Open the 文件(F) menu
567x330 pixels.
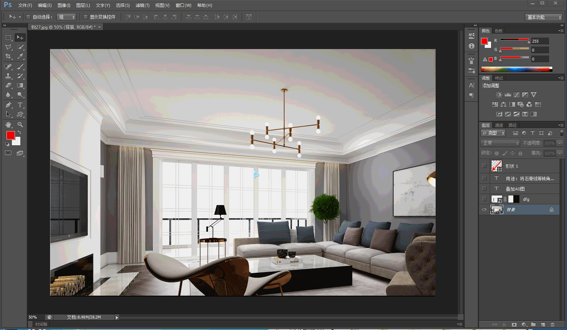pos(25,5)
